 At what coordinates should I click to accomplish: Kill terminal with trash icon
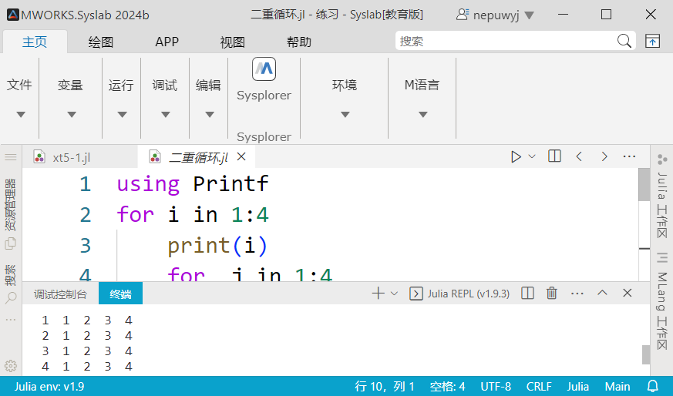551,294
